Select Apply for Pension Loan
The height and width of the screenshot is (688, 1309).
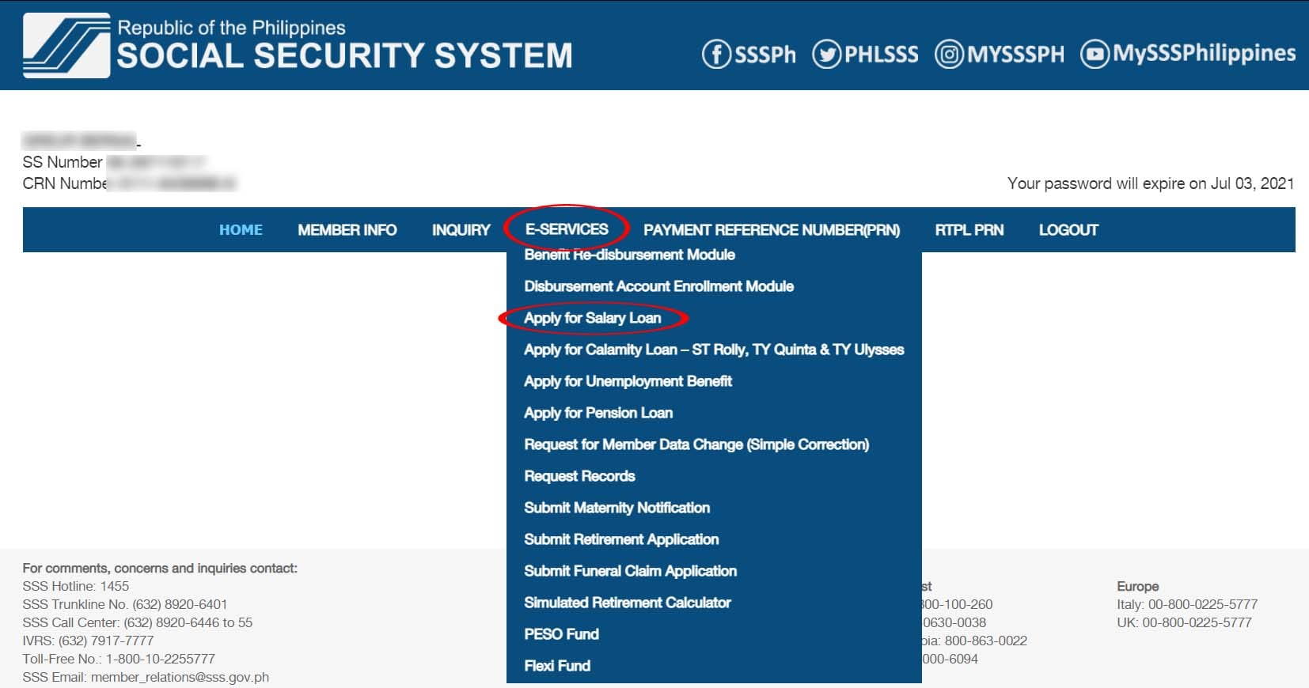point(598,413)
